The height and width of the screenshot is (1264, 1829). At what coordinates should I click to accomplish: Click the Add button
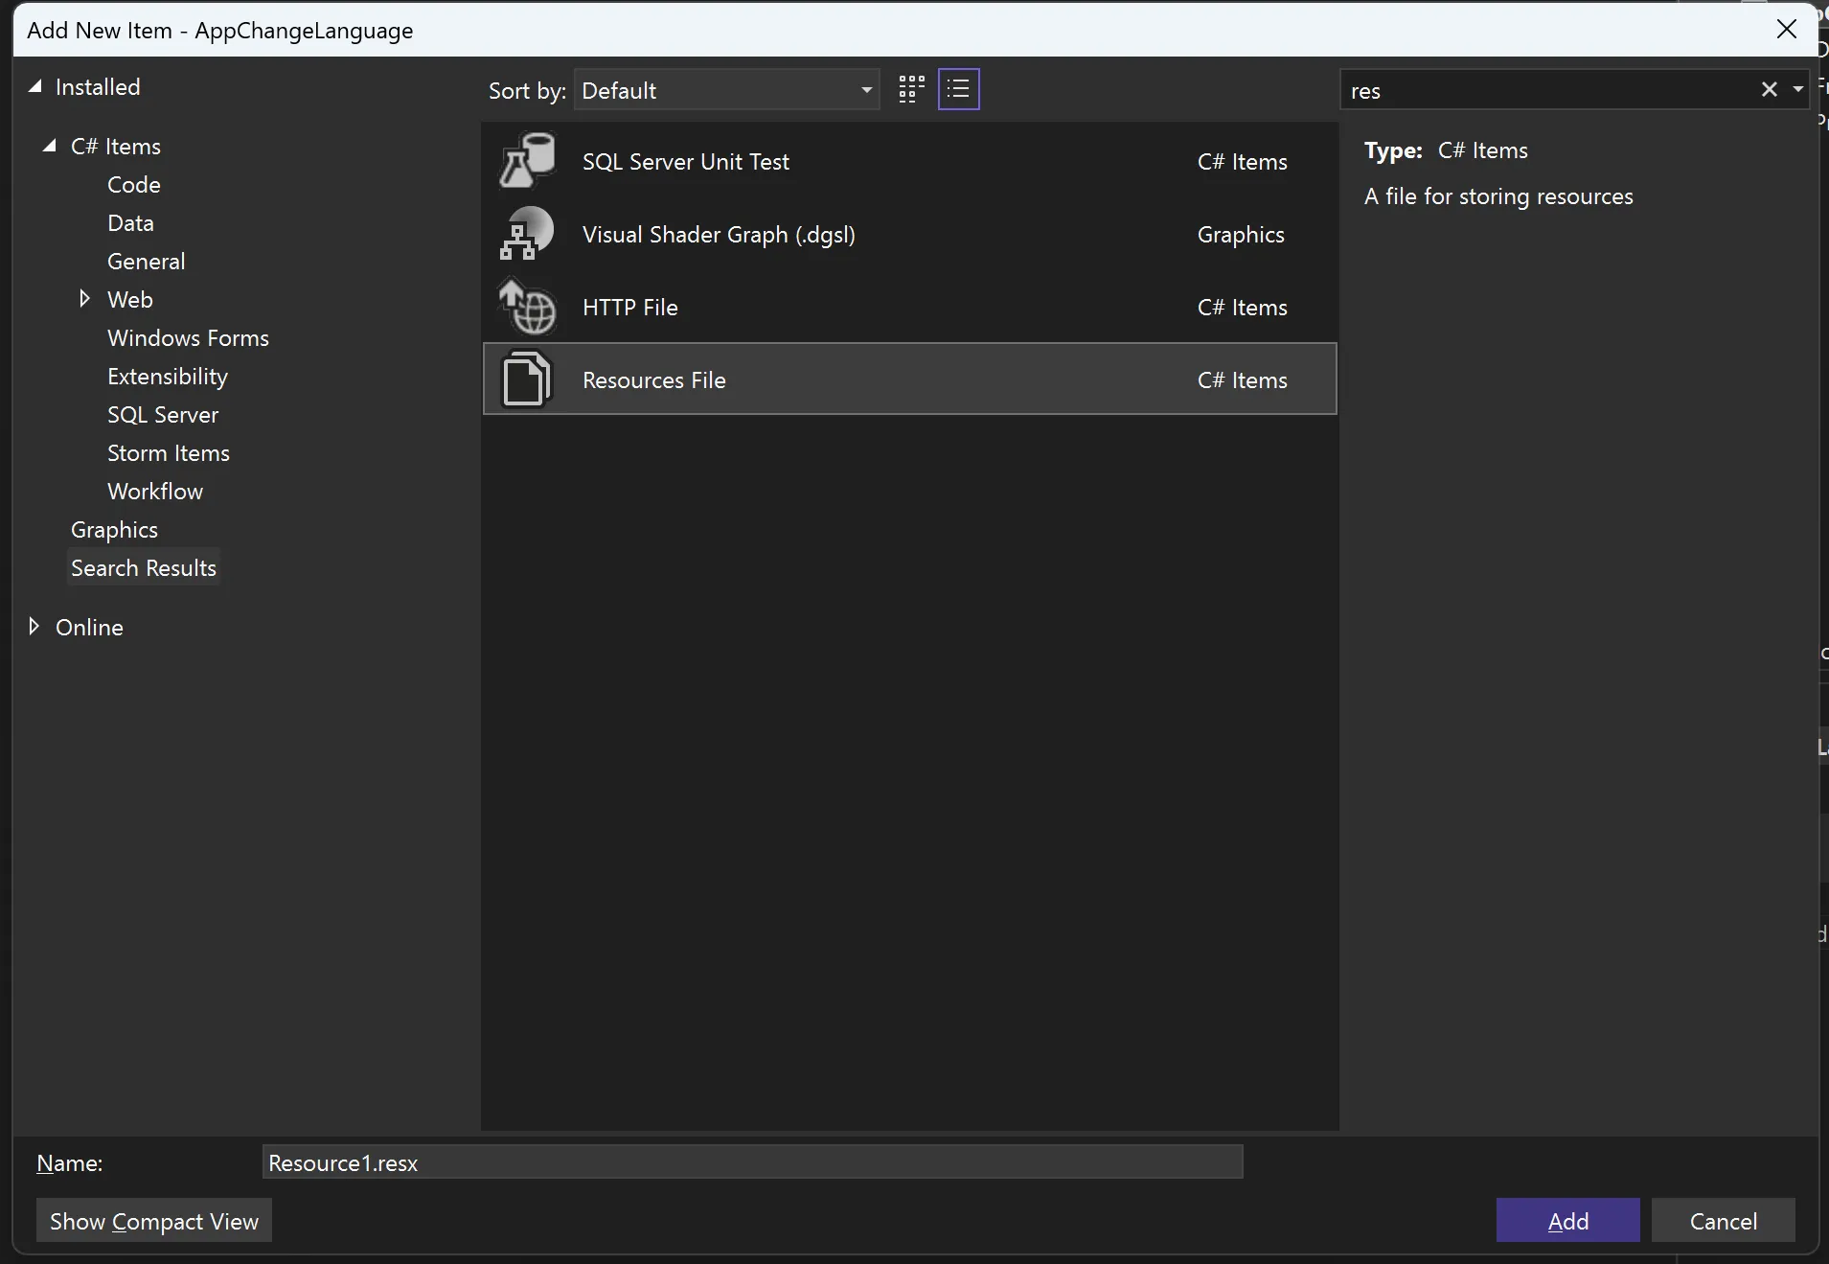(1567, 1220)
